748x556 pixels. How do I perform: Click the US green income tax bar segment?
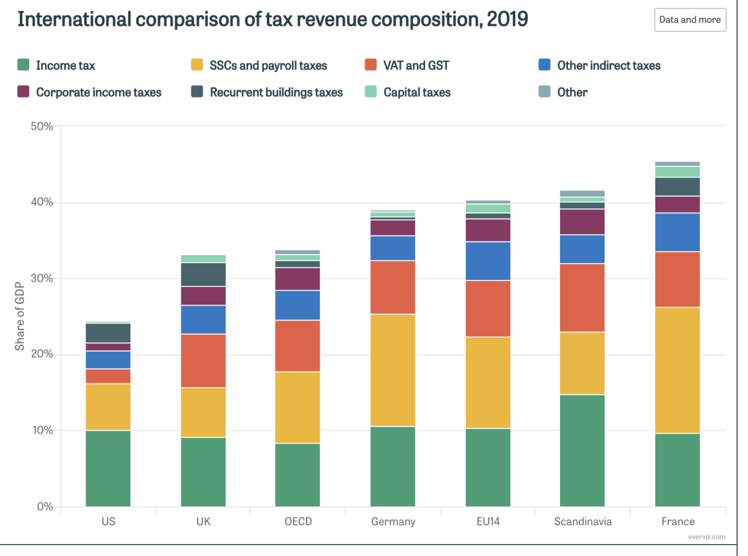click(x=108, y=468)
